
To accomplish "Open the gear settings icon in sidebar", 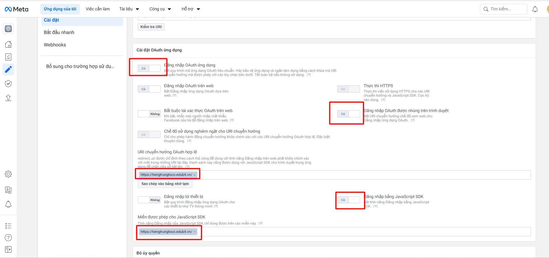I will 8,174.
